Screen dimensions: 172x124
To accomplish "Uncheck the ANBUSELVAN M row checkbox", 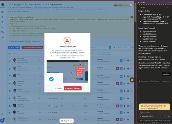I will point(10,119).
